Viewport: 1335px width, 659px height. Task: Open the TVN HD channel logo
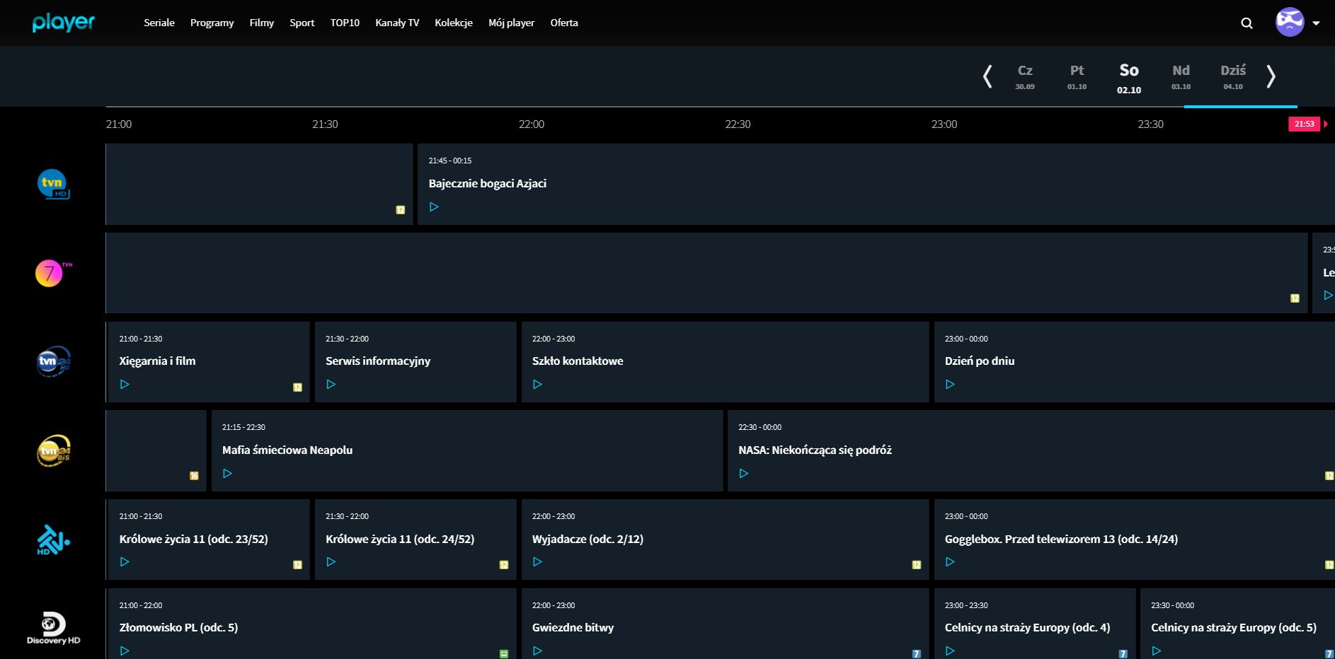point(53,184)
